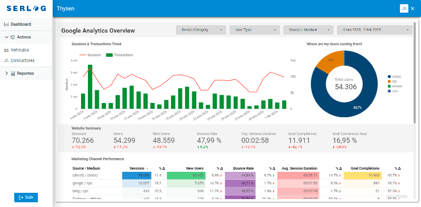Open the date range dropdown
The width and height of the screenshot is (421, 207).
click(375, 30)
